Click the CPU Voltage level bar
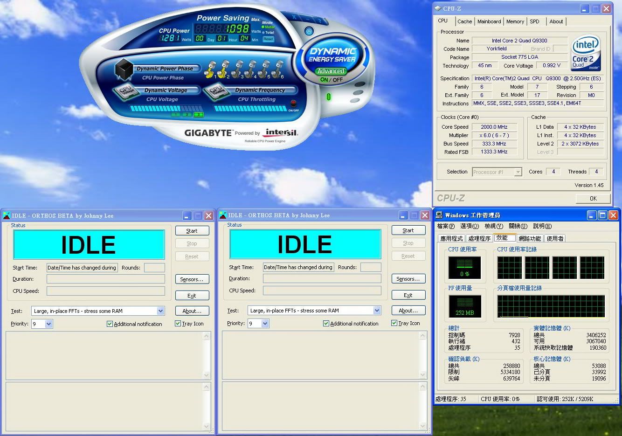This screenshot has height=436, width=622. [166, 108]
